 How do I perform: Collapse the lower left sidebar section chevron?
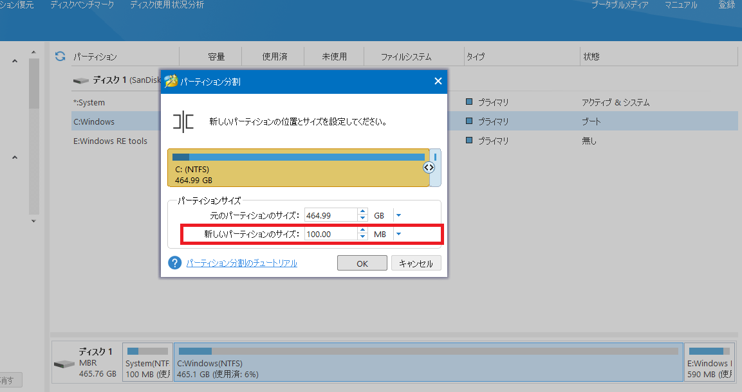15,157
